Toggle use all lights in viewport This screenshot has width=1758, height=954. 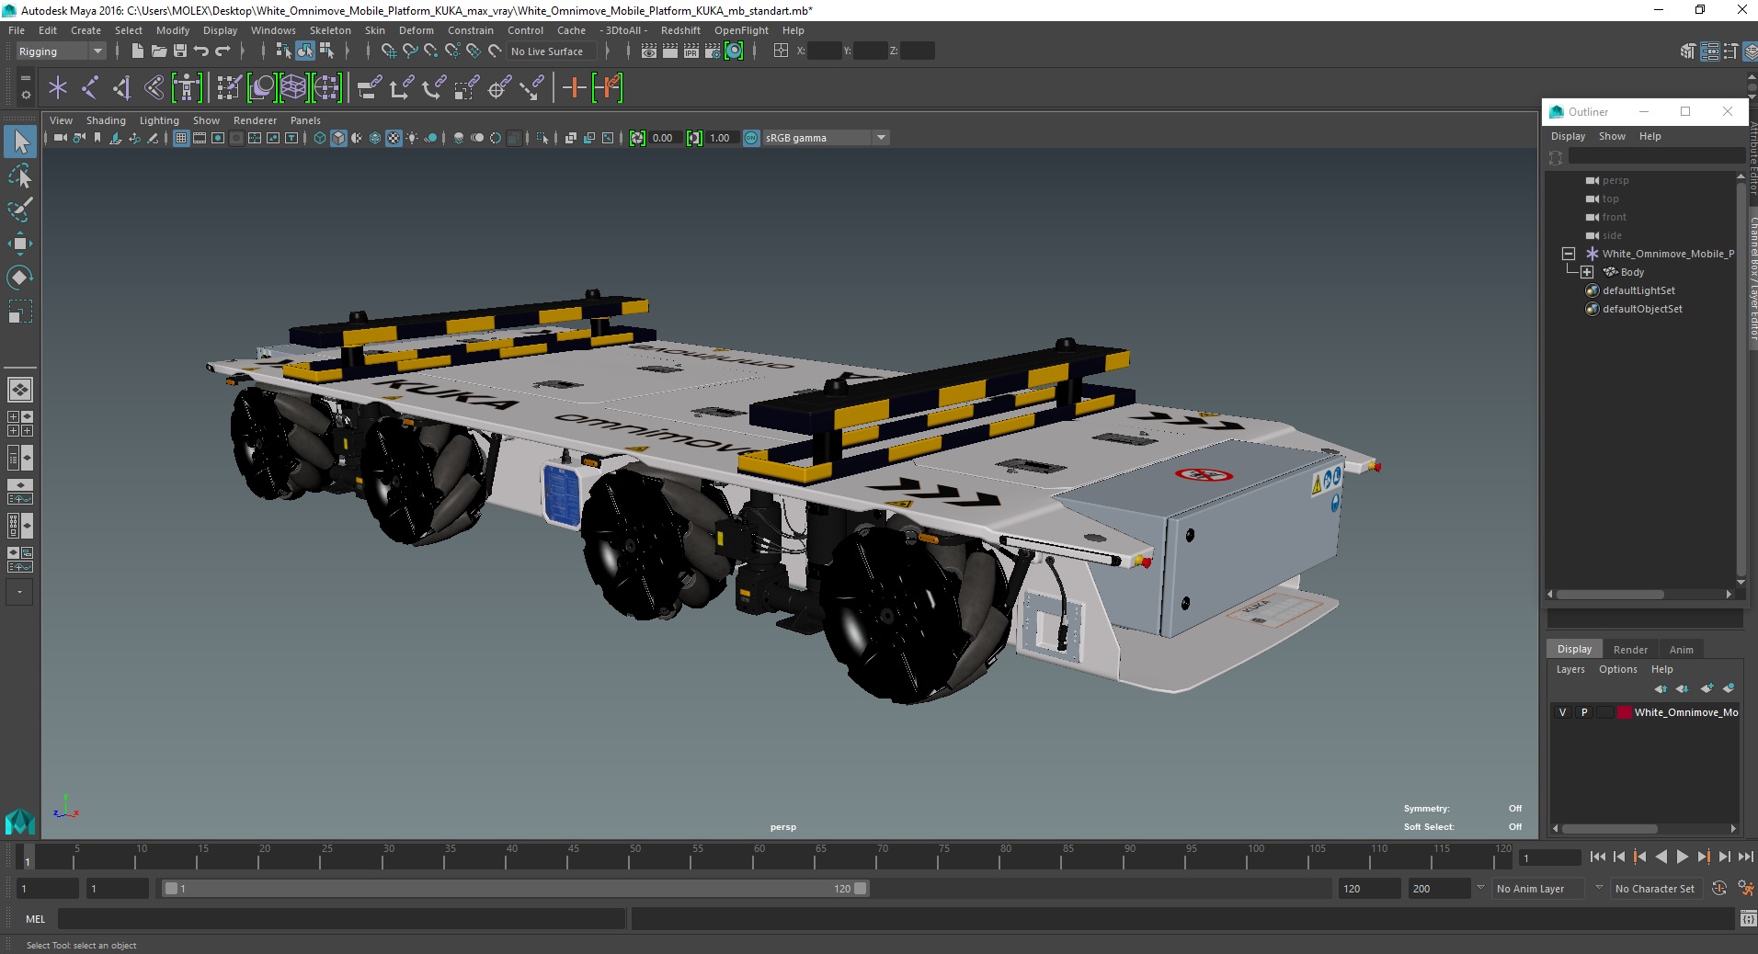pos(412,138)
